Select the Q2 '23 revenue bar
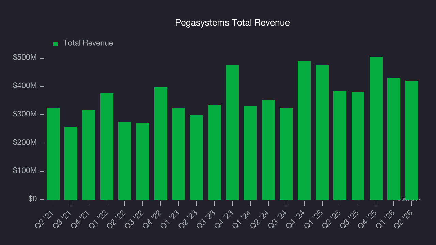436x245 pixels. click(x=197, y=157)
